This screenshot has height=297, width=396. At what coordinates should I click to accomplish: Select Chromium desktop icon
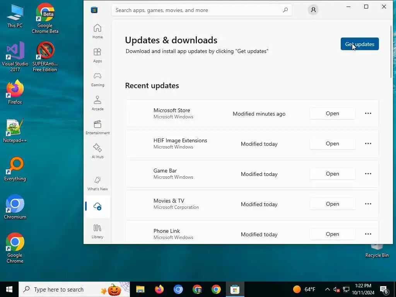coord(15,207)
